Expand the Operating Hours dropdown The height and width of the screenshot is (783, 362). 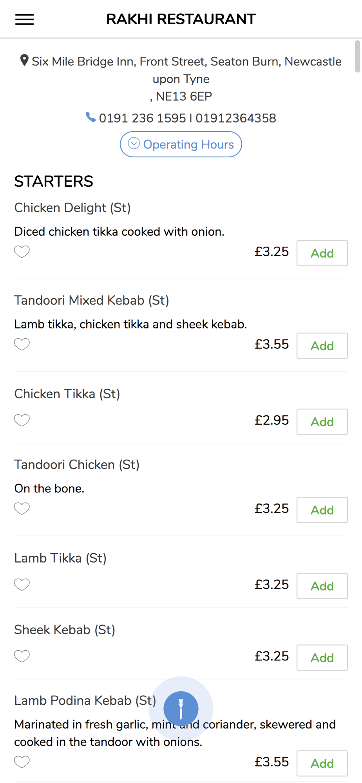[181, 144]
